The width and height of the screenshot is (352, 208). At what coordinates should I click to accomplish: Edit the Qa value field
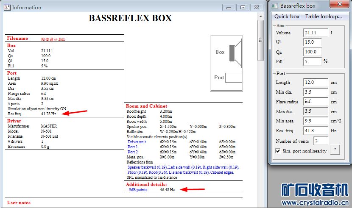[313, 52]
